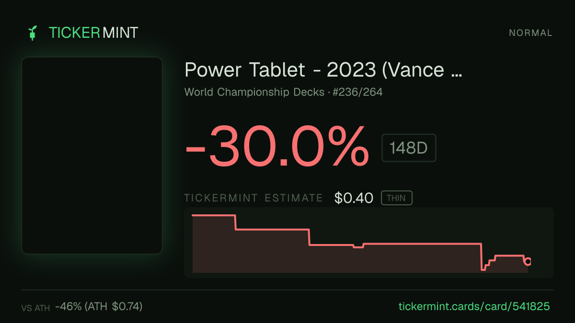
Task: Select the NORMAL label in the top corner
Action: click(x=531, y=33)
